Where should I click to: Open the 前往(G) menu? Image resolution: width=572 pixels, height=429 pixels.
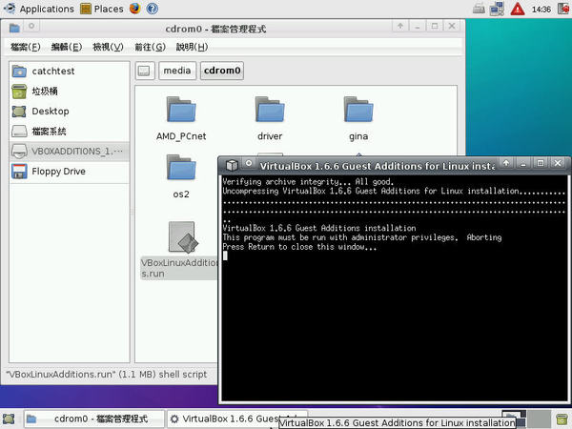coord(150,47)
